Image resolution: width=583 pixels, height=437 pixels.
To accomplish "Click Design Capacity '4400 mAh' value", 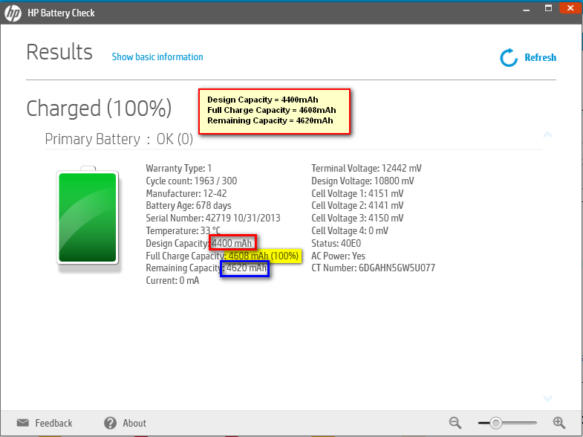I will (232, 243).
